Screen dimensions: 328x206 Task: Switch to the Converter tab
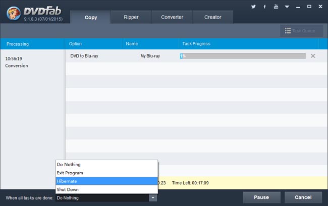(172, 17)
